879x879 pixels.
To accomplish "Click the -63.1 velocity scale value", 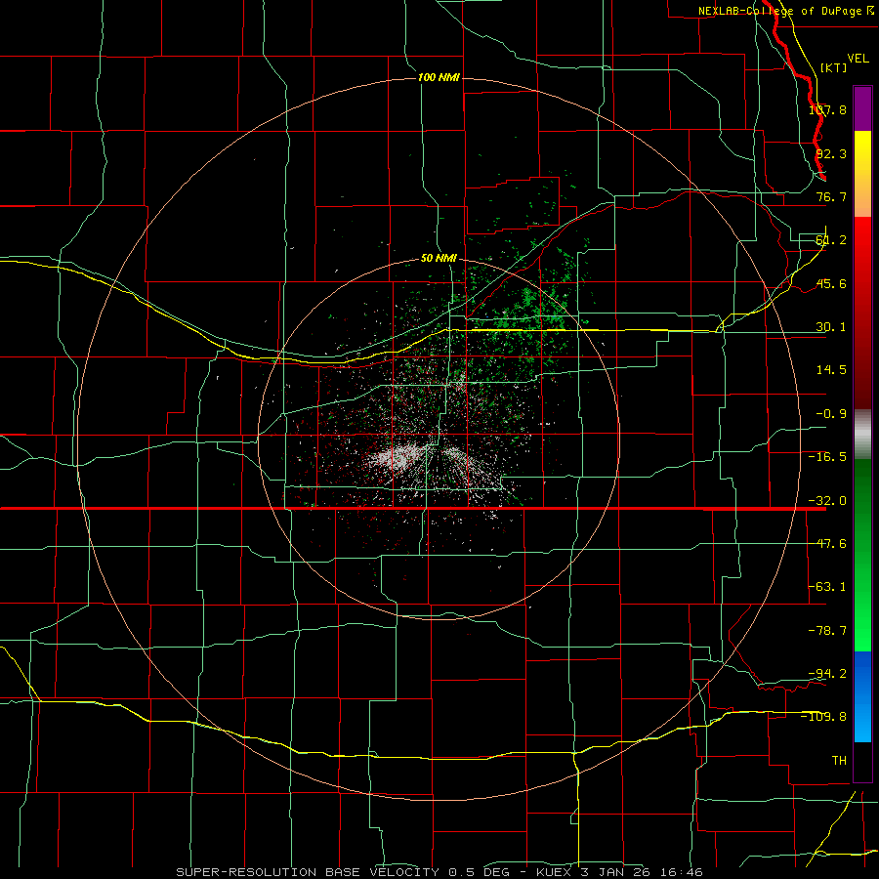I will point(827,587).
